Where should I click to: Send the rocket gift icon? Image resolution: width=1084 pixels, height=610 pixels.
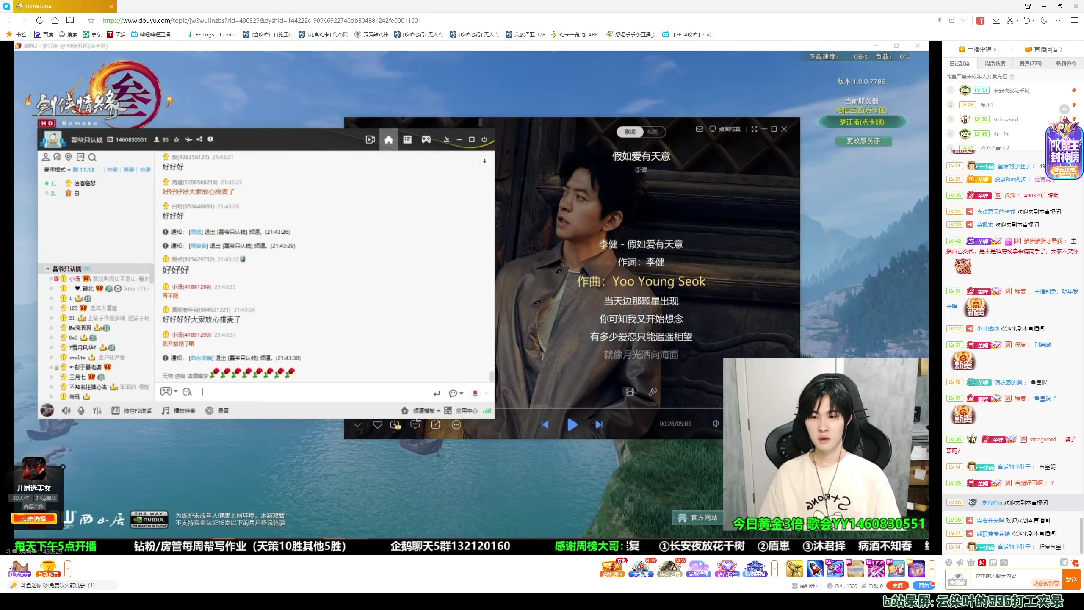[x=815, y=568]
